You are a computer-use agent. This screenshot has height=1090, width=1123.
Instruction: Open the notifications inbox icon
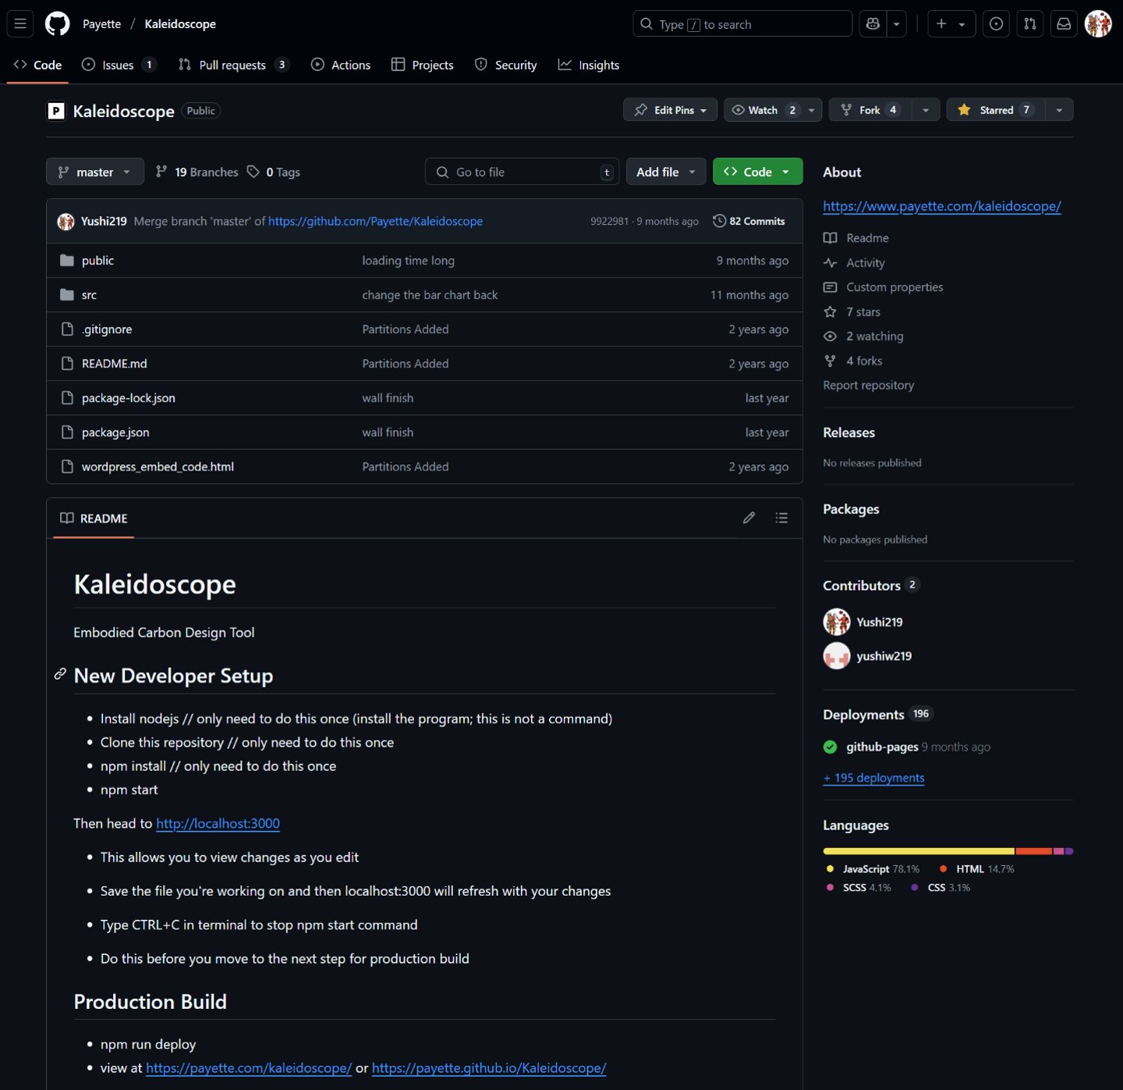tap(1063, 24)
